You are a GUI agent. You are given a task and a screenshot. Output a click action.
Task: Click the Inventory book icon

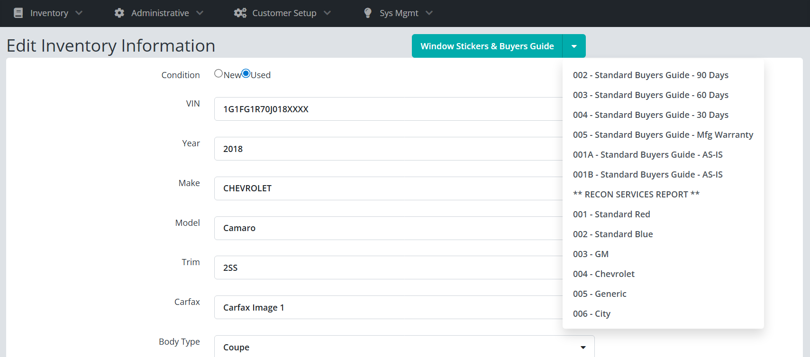18,13
